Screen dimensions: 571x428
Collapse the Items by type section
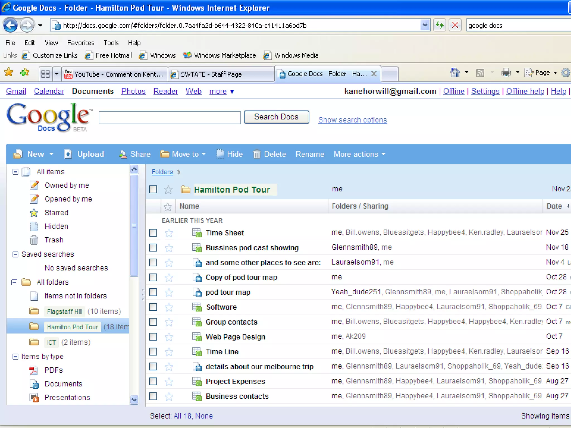click(15, 357)
